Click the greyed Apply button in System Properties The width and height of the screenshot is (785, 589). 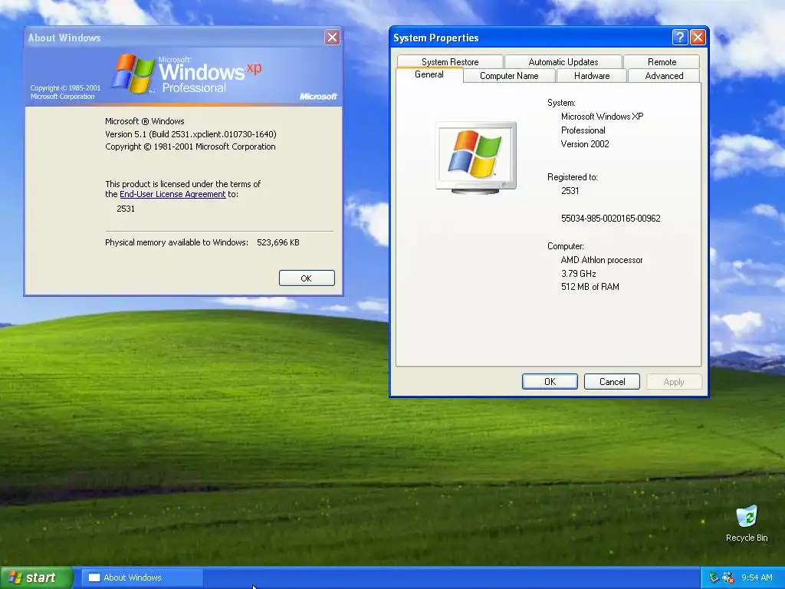pos(674,382)
